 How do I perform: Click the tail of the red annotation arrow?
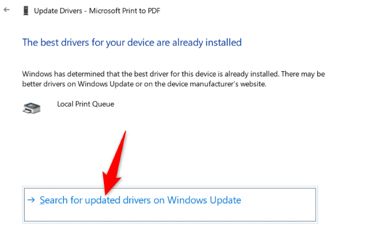coord(125,135)
